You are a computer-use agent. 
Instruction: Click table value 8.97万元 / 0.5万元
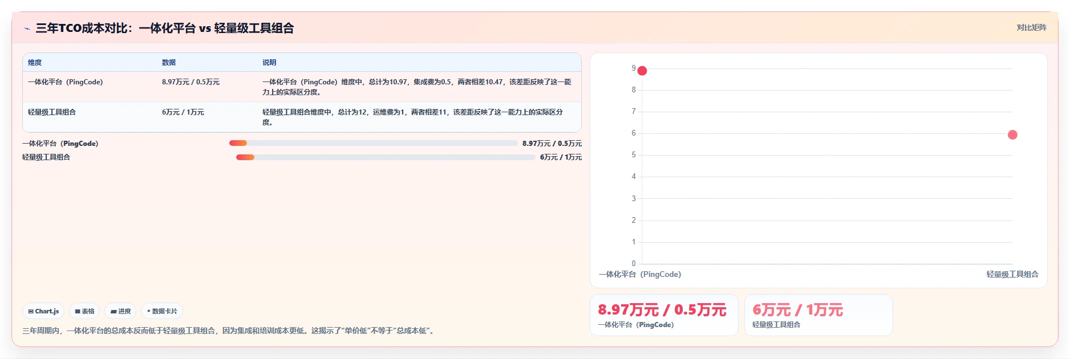(191, 82)
